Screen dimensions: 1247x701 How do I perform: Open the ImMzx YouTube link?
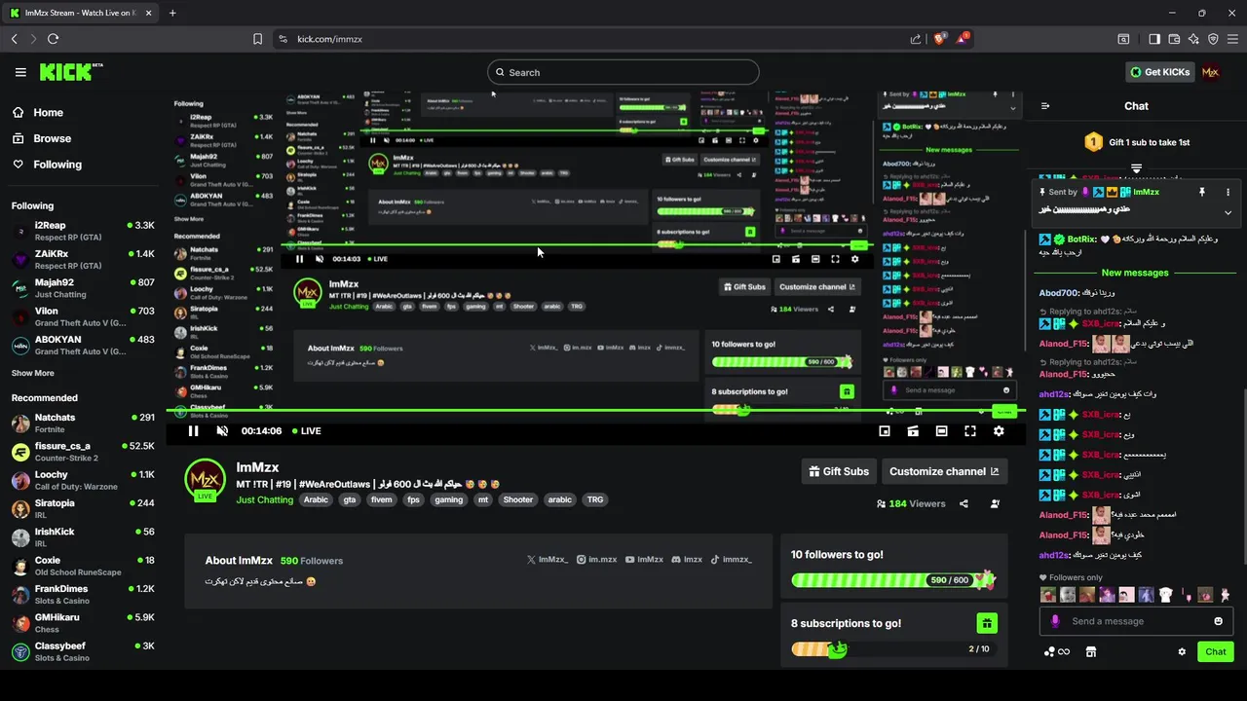pos(644,560)
